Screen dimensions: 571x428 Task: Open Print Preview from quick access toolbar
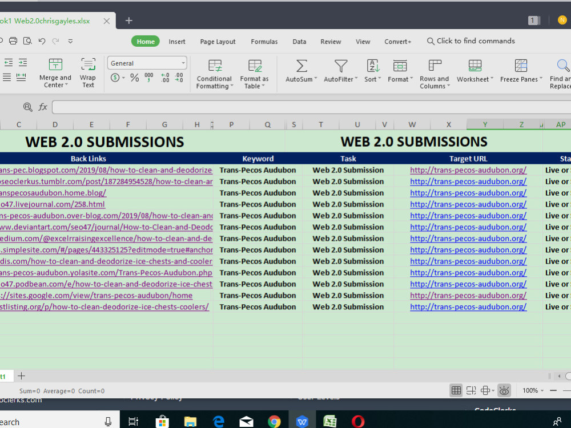[x=27, y=41]
